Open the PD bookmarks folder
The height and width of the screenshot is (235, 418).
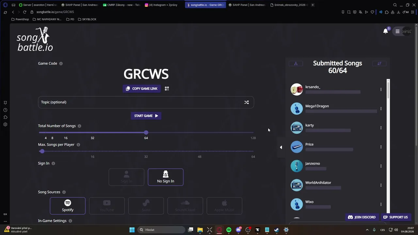70,19
